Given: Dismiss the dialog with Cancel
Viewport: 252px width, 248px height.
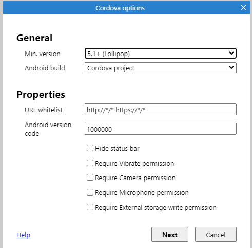Looking at the screenshot, I should coord(216,235).
